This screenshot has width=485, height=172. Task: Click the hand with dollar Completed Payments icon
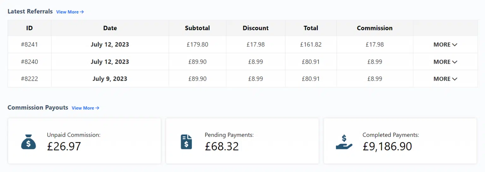344,142
